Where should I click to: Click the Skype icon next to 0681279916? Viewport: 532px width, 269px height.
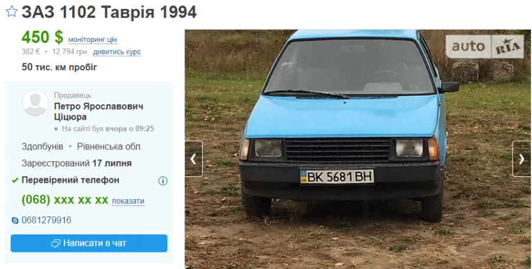click(15, 221)
